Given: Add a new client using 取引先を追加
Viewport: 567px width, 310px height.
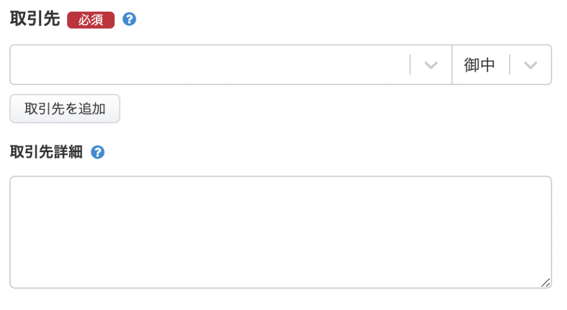Looking at the screenshot, I should [x=65, y=109].
